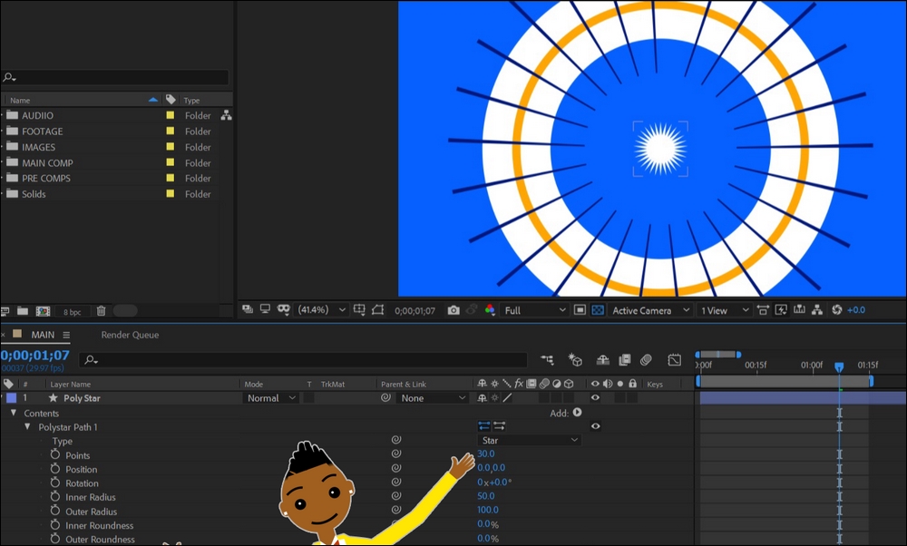
Task: Click the +0.0 exposure value
Action: pos(856,310)
